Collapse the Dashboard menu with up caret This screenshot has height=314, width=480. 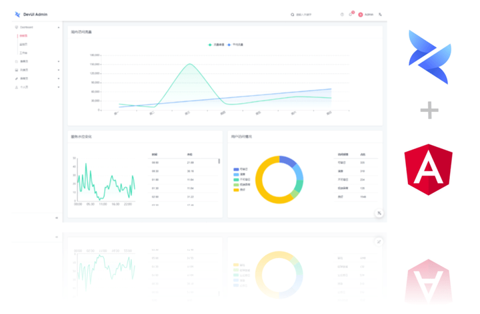tap(59, 27)
